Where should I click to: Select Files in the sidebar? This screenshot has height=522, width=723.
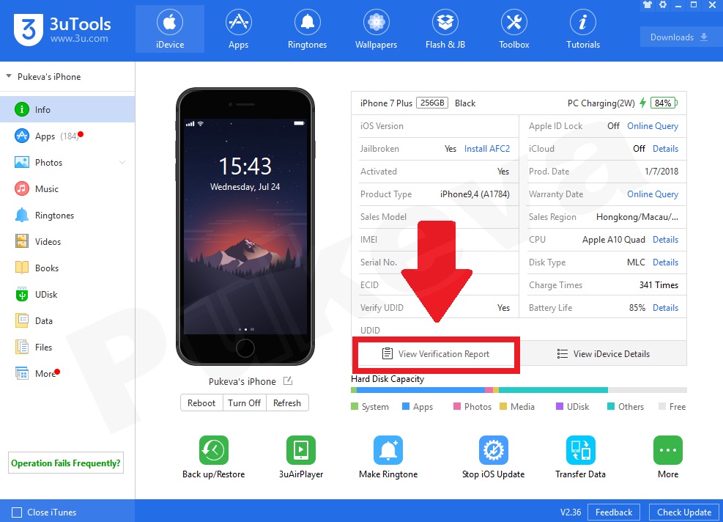pyautogui.click(x=67, y=347)
